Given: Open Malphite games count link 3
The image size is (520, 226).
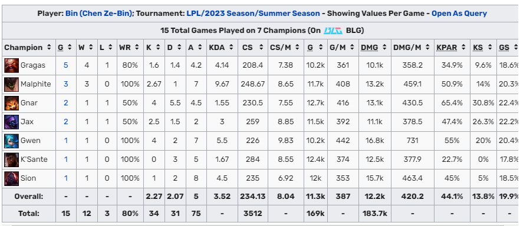Looking at the screenshot, I should tap(65, 84).
